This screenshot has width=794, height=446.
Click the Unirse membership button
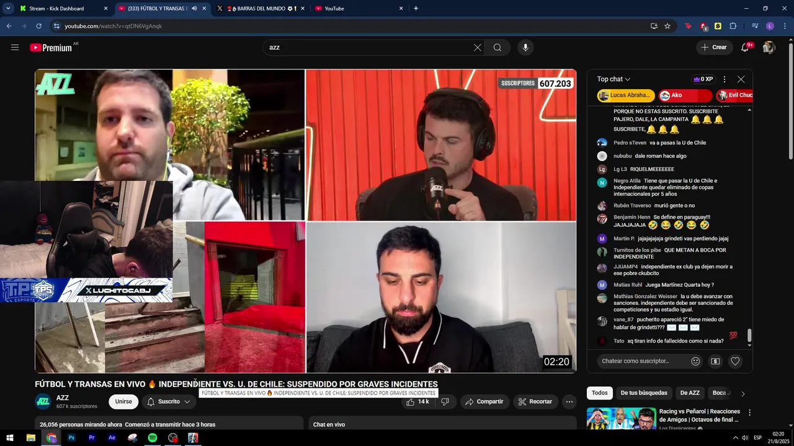coord(123,401)
